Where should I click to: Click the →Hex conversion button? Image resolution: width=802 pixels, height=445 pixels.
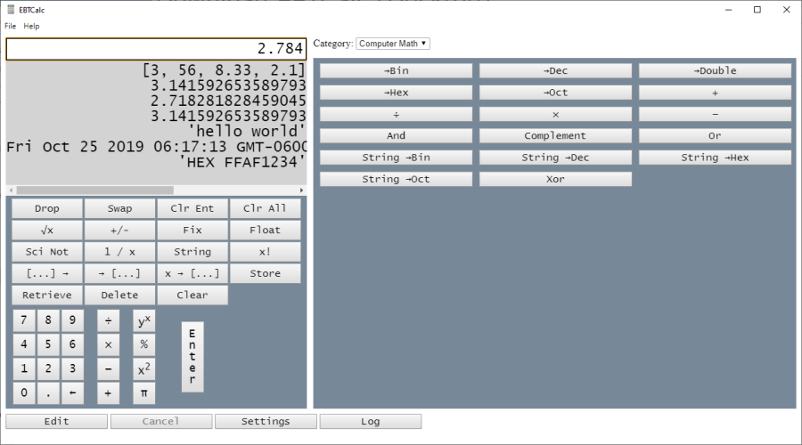pos(396,93)
